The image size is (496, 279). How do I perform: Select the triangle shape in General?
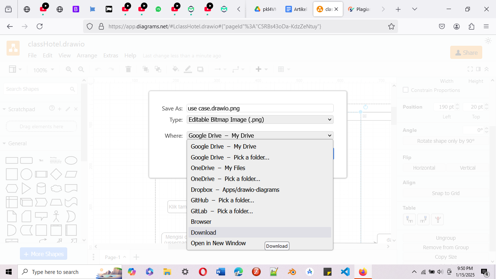pos(26,189)
